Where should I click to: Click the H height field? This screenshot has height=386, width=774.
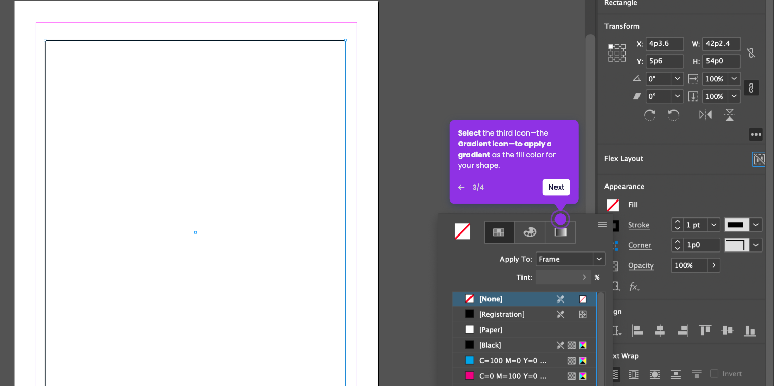pyautogui.click(x=721, y=61)
